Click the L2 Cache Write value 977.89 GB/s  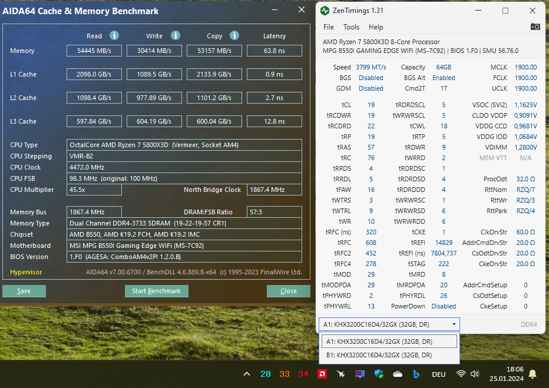click(154, 98)
